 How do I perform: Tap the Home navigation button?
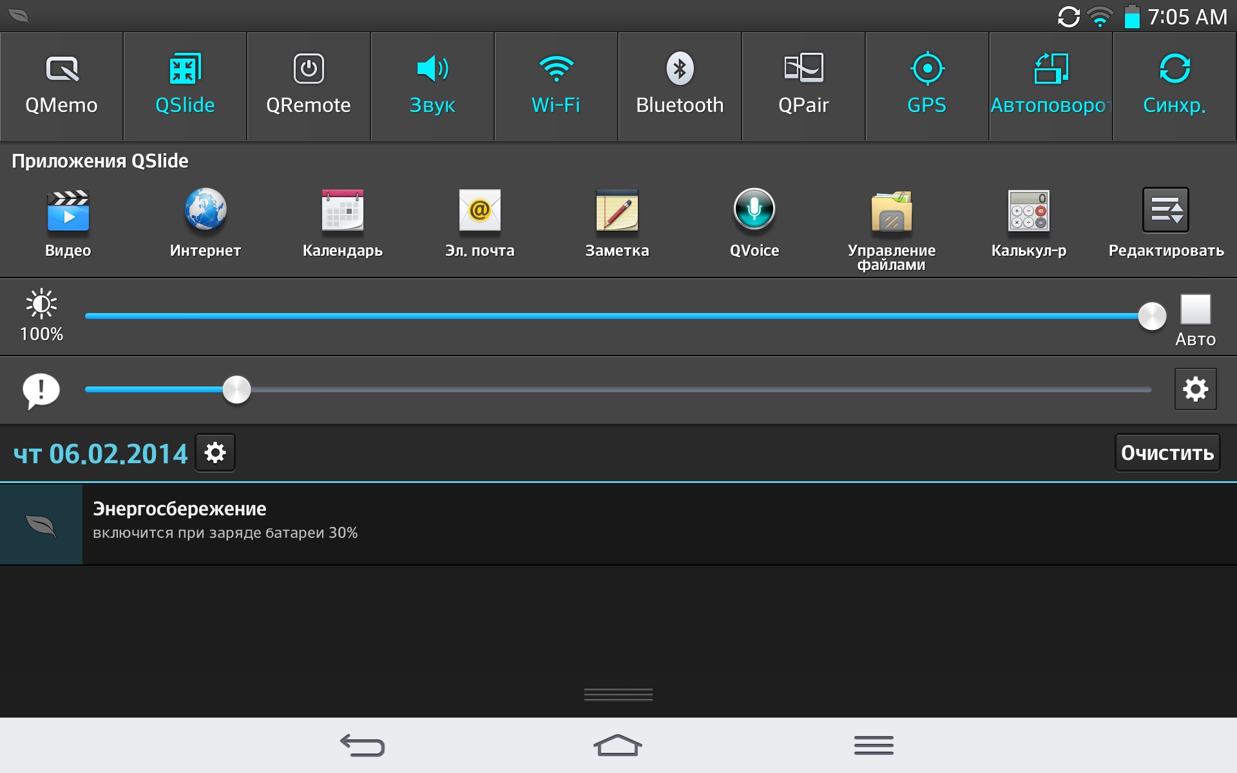coord(617,745)
